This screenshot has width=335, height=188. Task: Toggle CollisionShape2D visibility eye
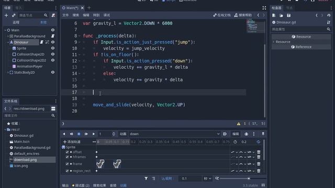coord(53,54)
